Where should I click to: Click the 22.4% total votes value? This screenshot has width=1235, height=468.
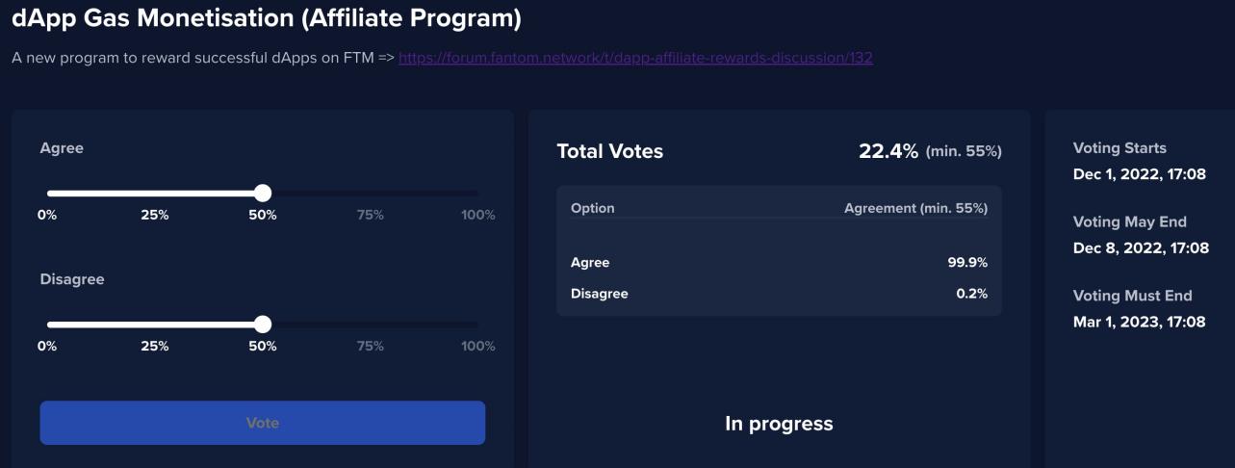click(x=888, y=151)
